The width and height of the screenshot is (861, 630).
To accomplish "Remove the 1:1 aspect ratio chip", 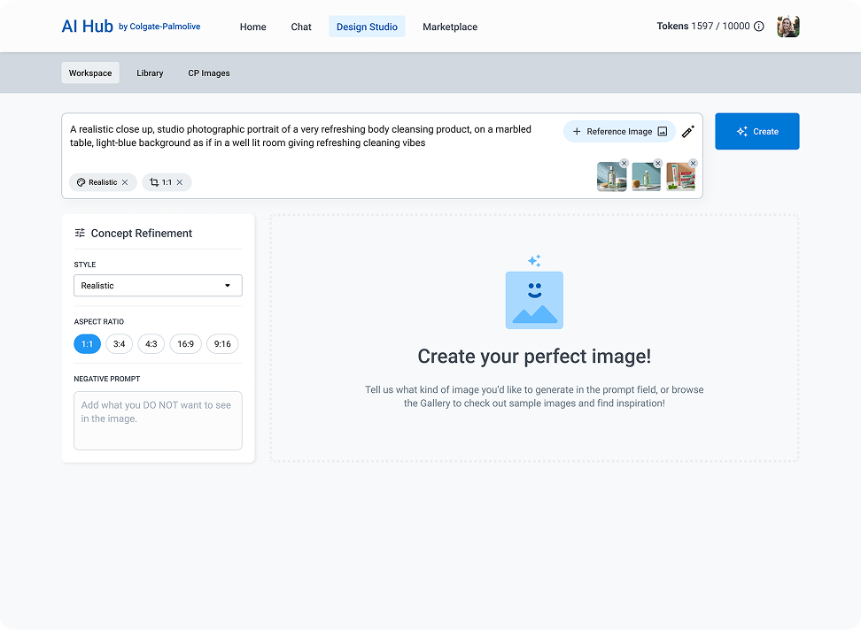I will point(179,182).
